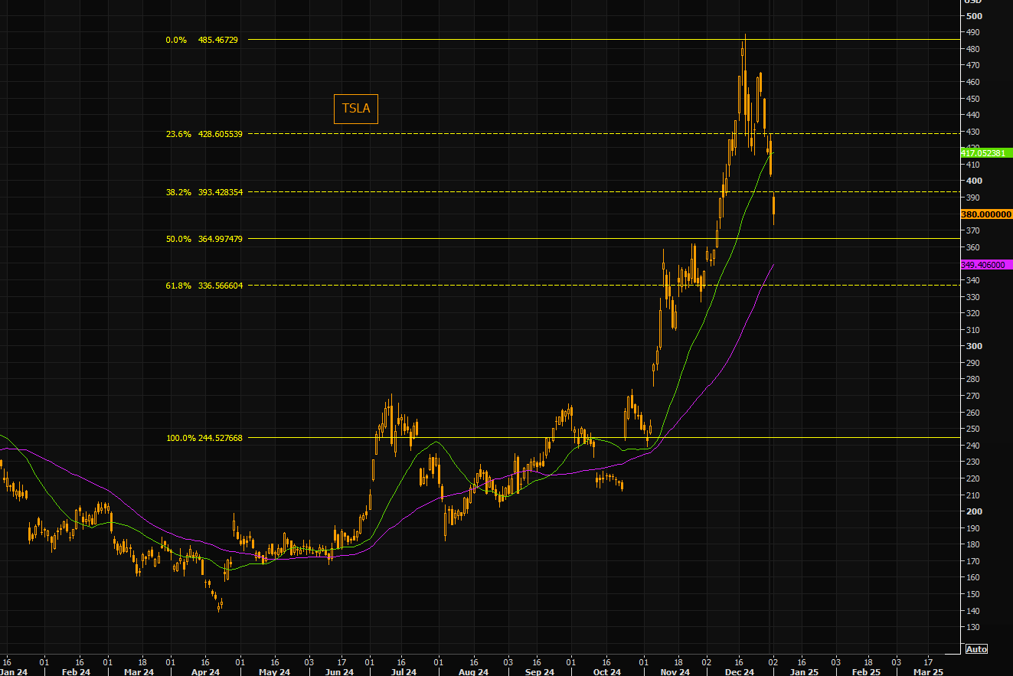The height and width of the screenshot is (676, 1013).
Task: Click the Oct 24 label on time axis
Action: [606, 672]
